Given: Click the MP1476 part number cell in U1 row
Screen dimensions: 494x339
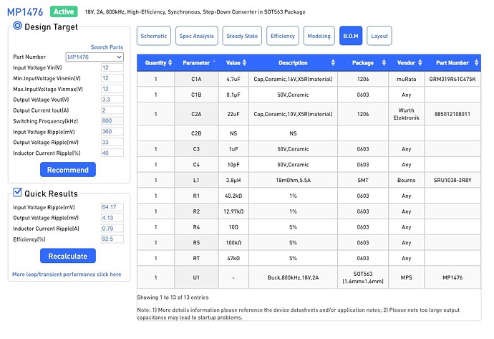Looking at the screenshot, I should click(x=452, y=277).
